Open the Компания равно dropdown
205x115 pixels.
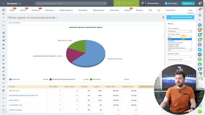[x=180, y=57]
